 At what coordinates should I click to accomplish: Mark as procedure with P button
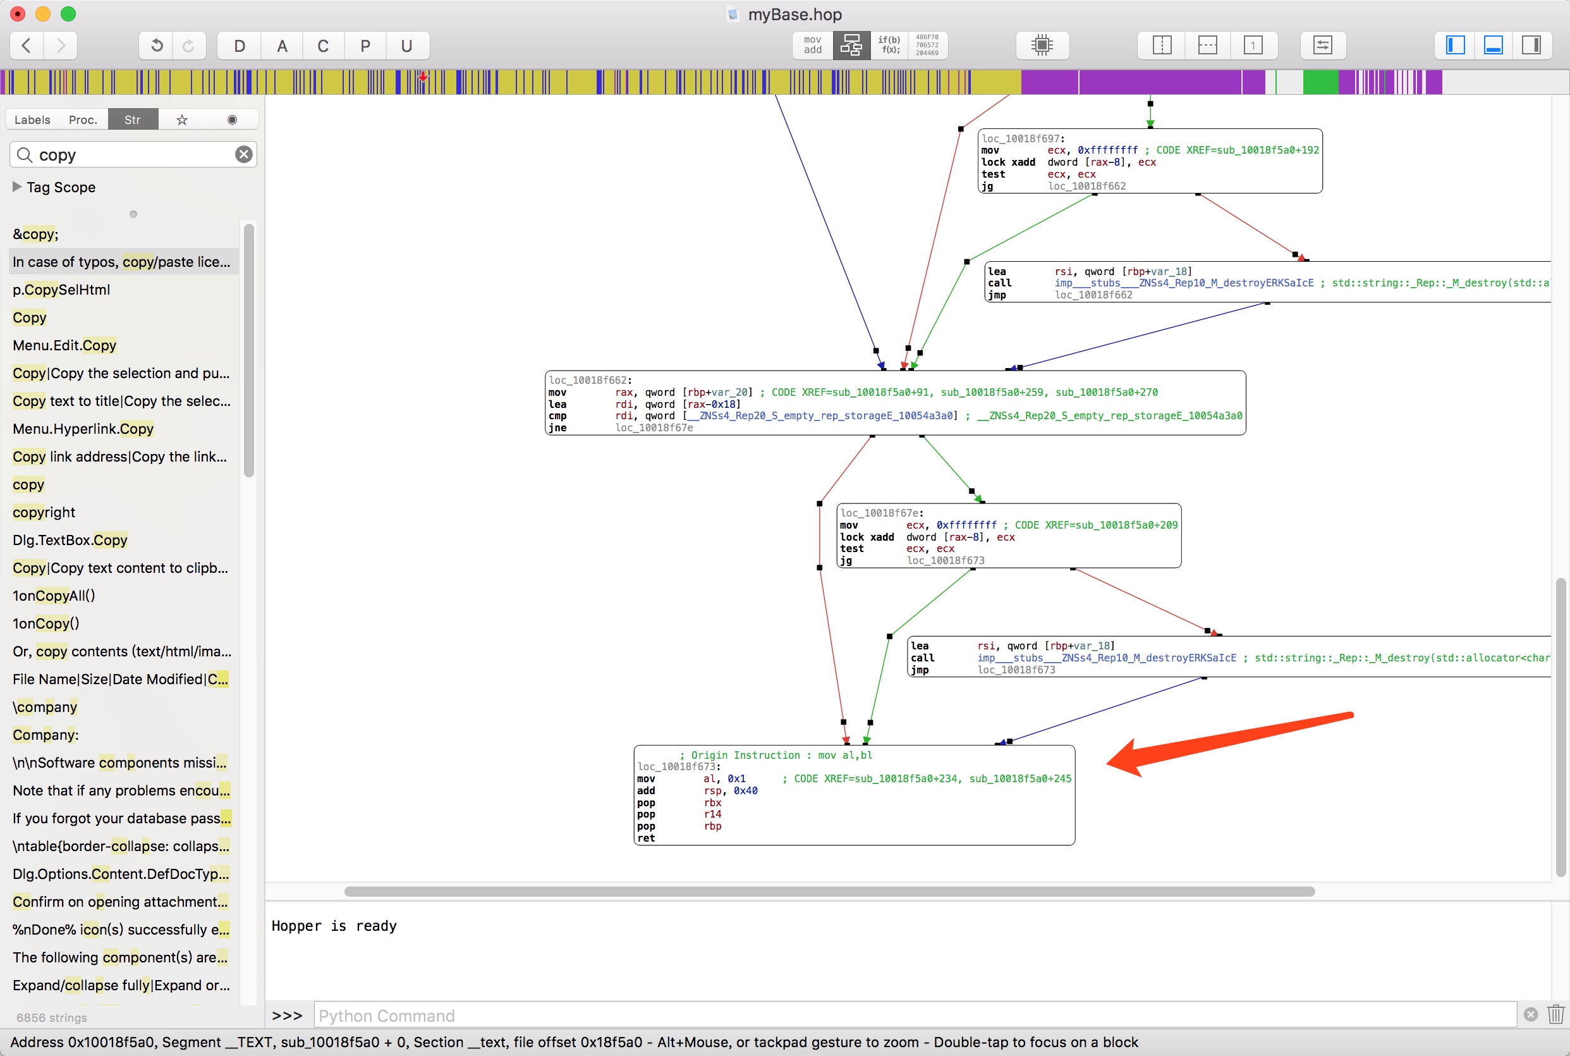[x=365, y=46]
